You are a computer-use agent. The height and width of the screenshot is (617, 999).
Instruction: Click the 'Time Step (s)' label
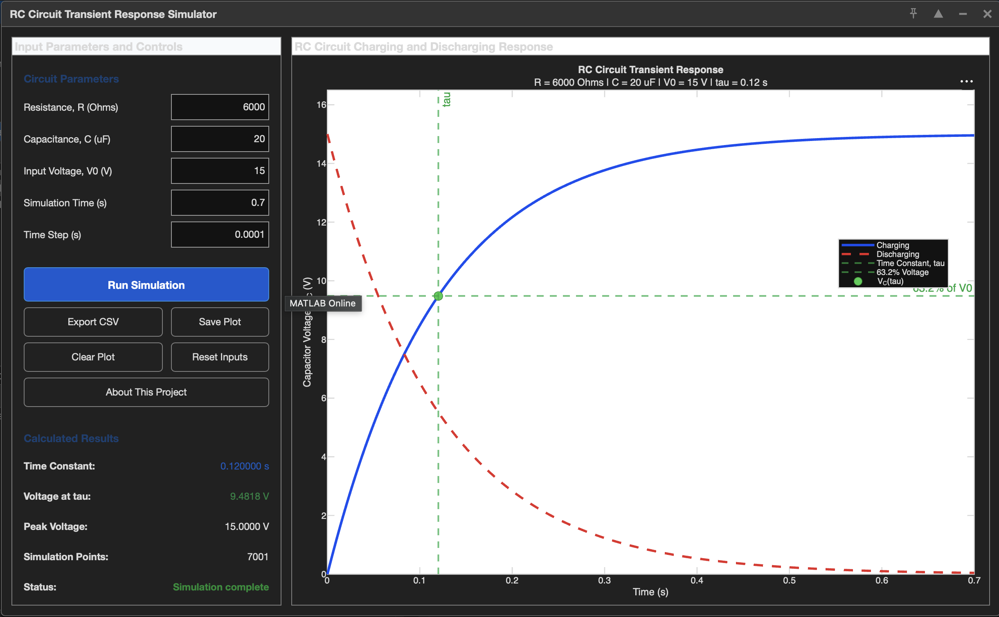52,235
